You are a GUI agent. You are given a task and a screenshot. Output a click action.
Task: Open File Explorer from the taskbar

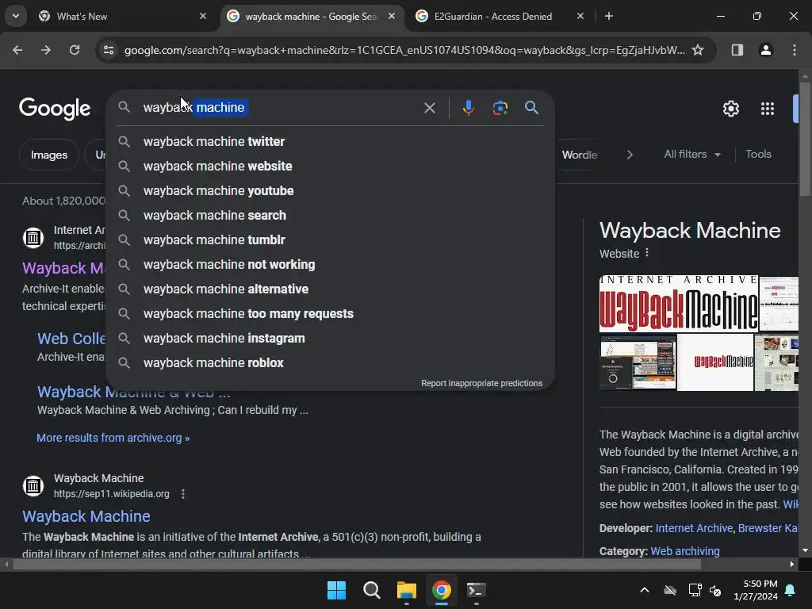(x=407, y=590)
